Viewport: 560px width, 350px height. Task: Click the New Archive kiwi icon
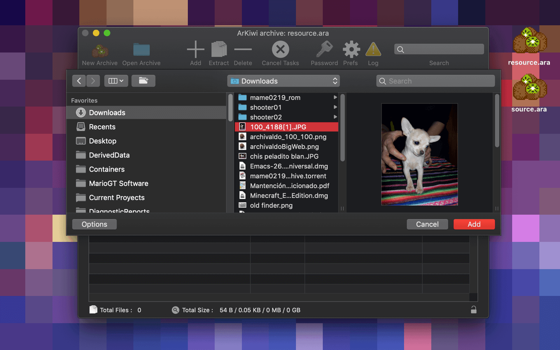tap(100, 50)
